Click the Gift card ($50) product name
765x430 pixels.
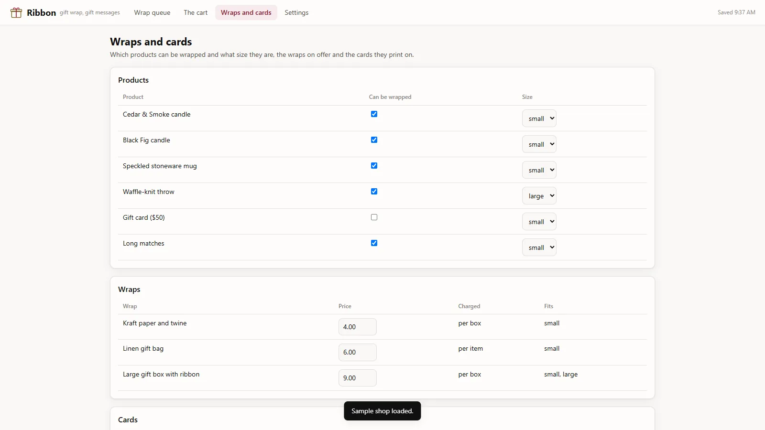144,218
